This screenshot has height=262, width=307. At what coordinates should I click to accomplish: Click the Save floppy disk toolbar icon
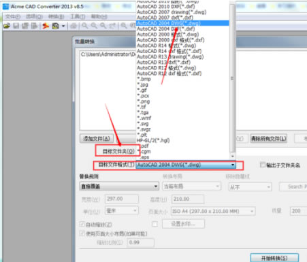coord(16,26)
